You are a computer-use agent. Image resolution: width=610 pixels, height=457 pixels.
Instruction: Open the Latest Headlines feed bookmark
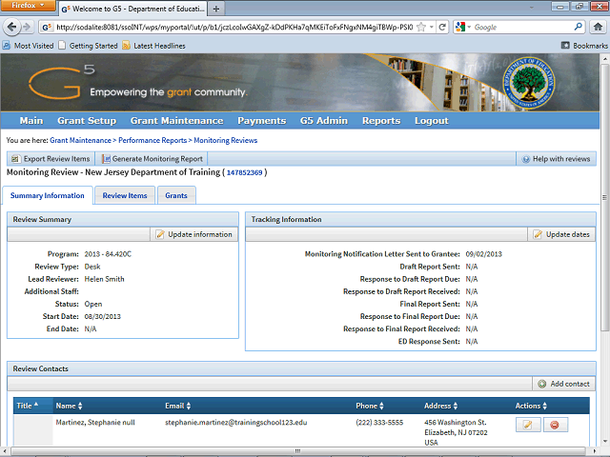(154, 46)
